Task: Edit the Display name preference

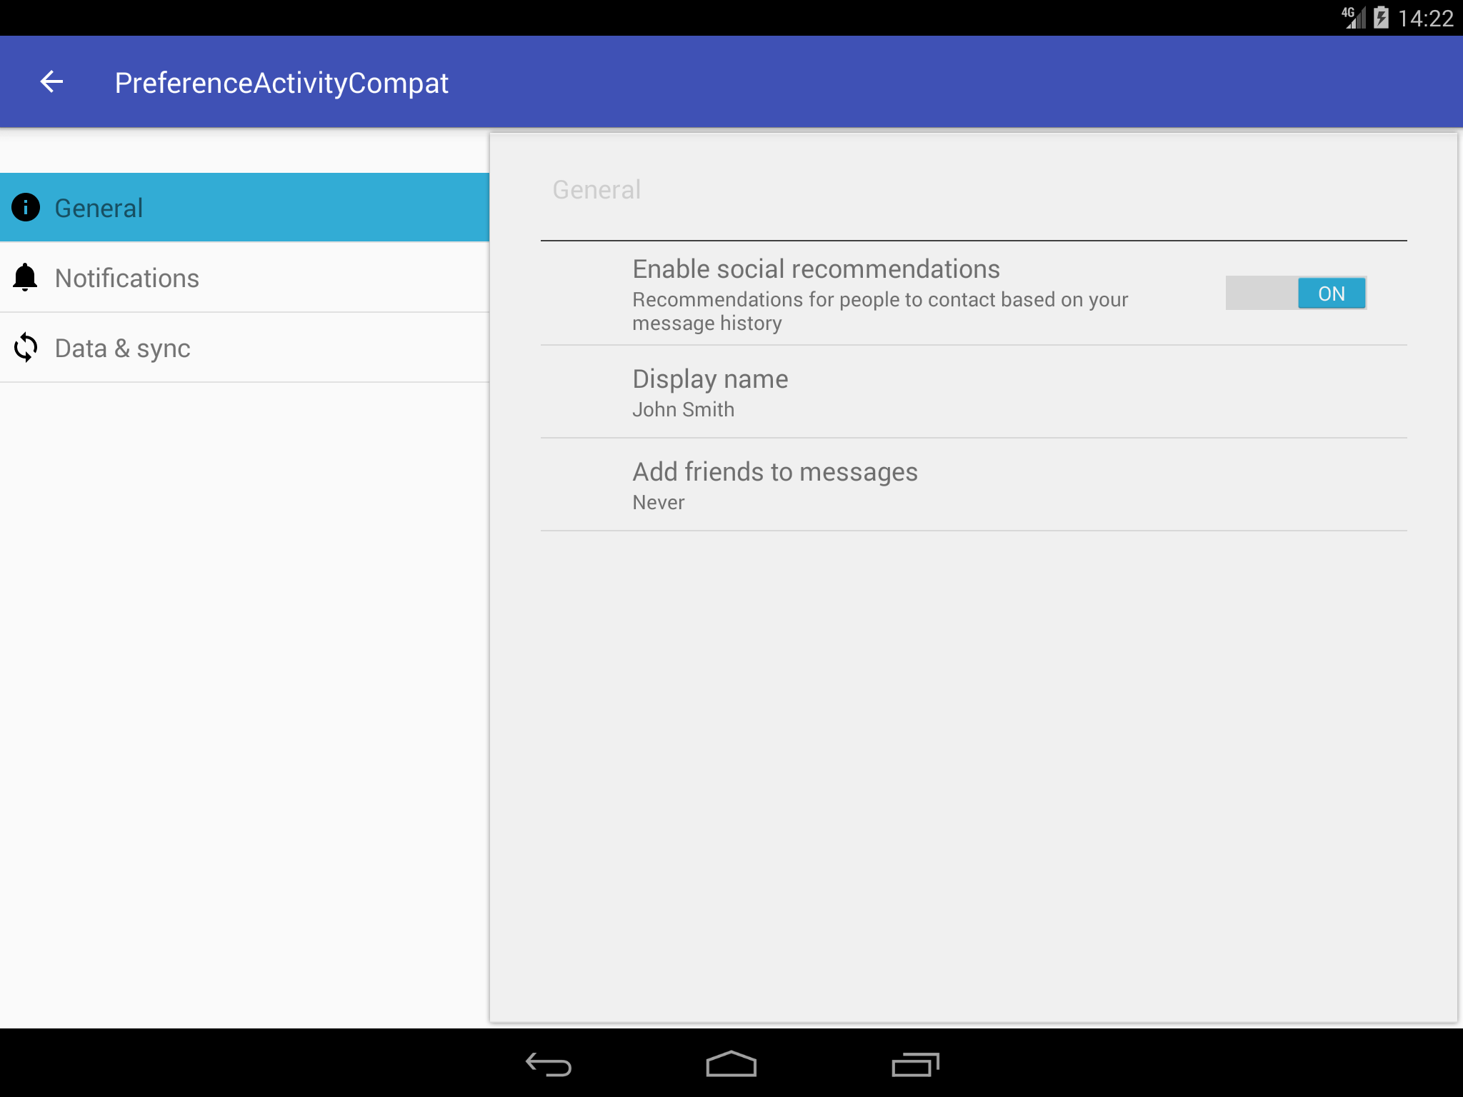Action: (710, 379)
